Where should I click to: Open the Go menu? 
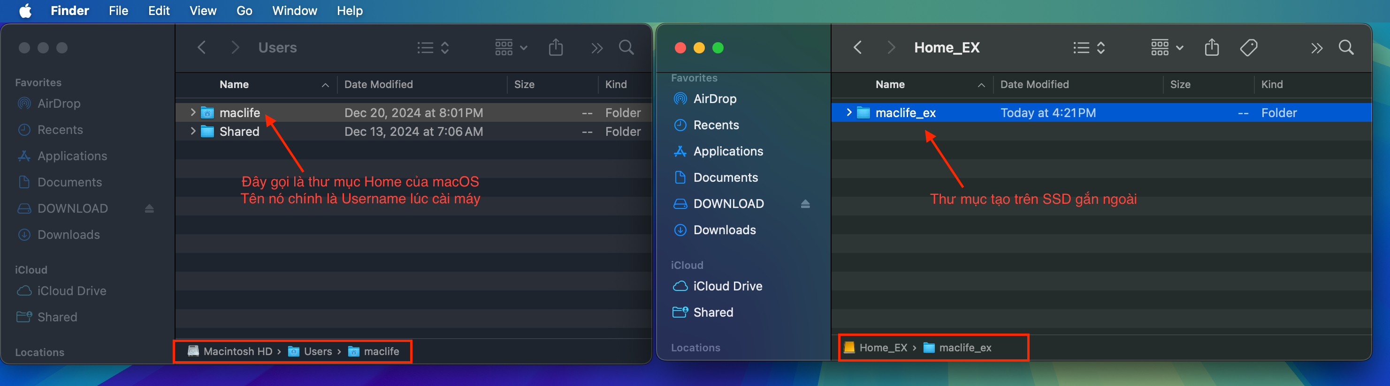(x=244, y=11)
